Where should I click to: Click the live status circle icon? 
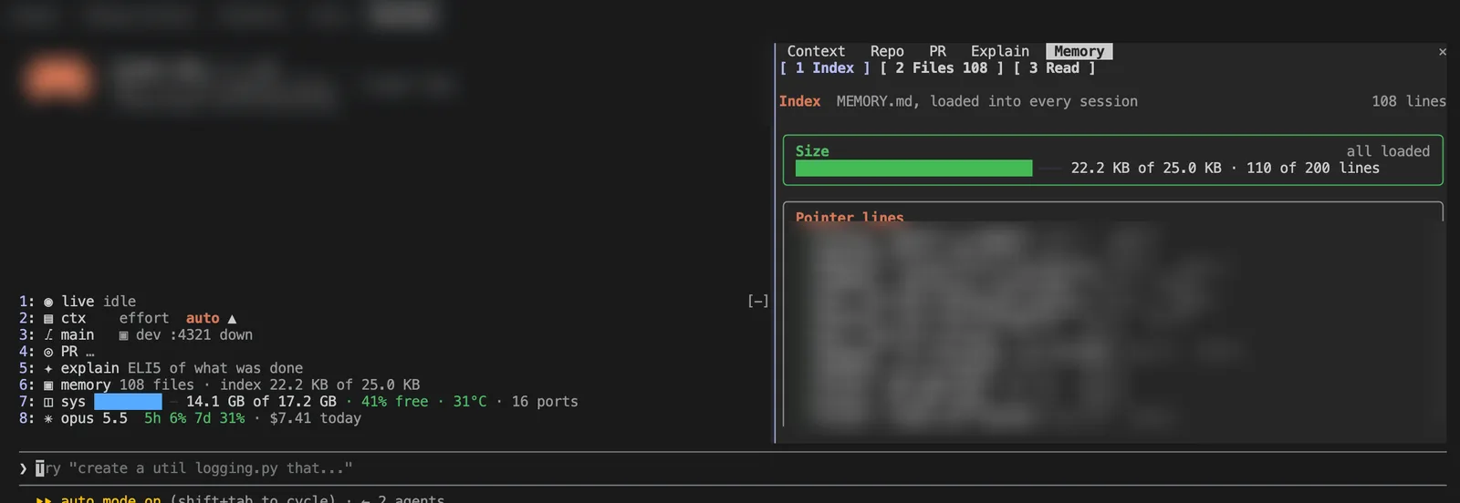click(48, 302)
